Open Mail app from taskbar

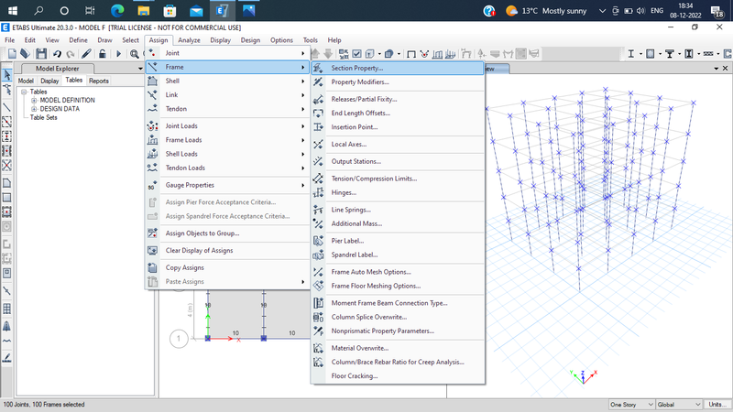tap(196, 10)
